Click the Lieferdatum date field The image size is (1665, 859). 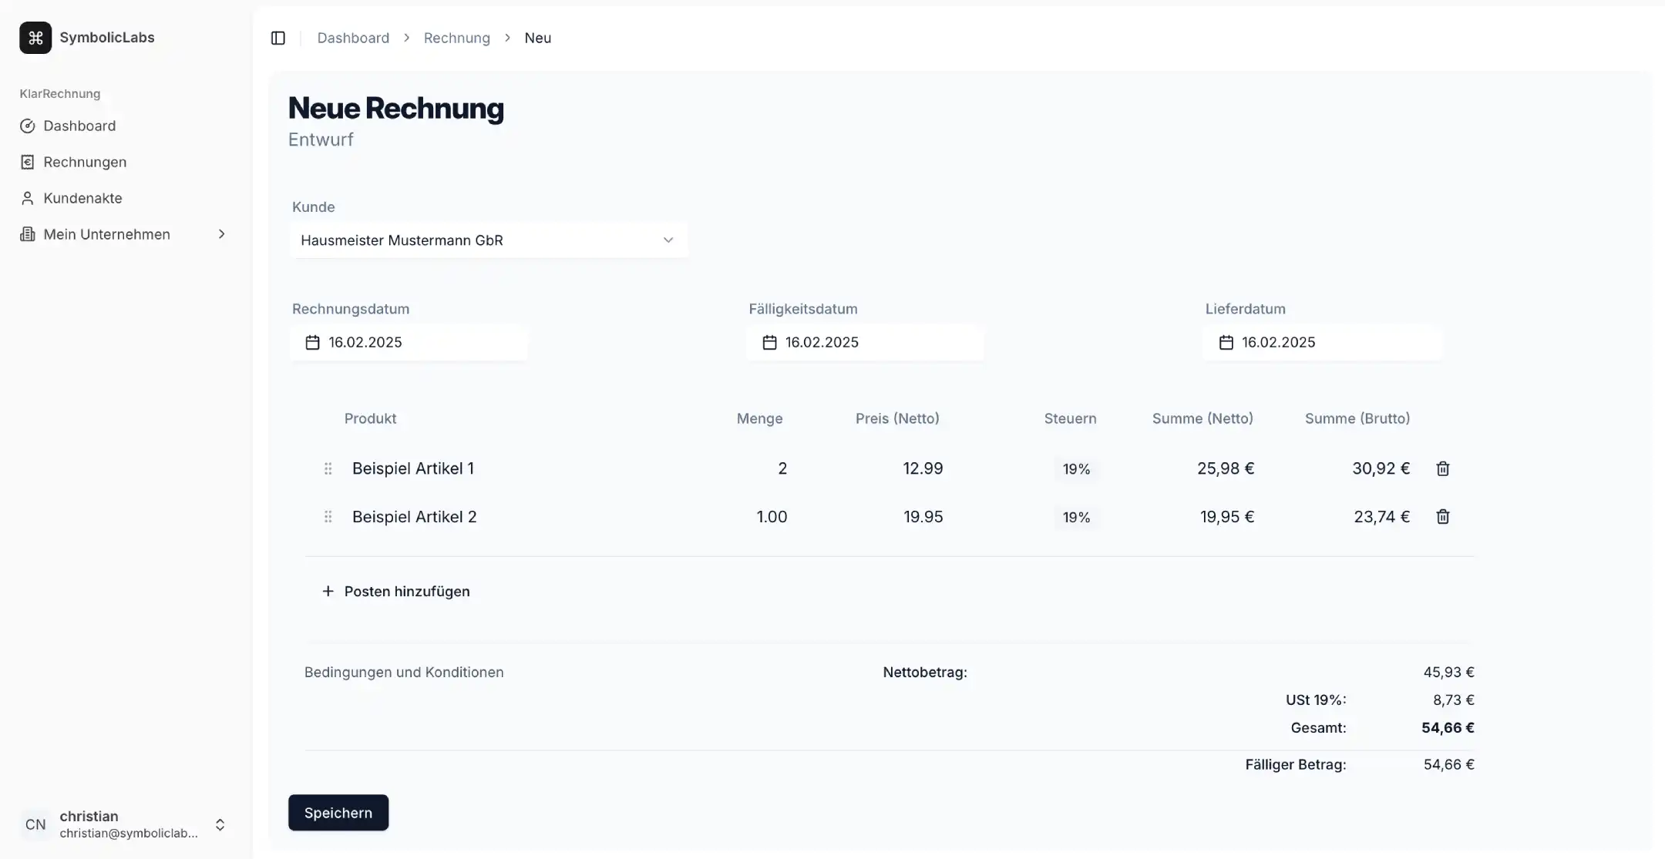pyautogui.click(x=1323, y=342)
